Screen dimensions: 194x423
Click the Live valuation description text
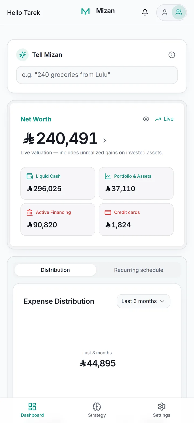pyautogui.click(x=92, y=153)
